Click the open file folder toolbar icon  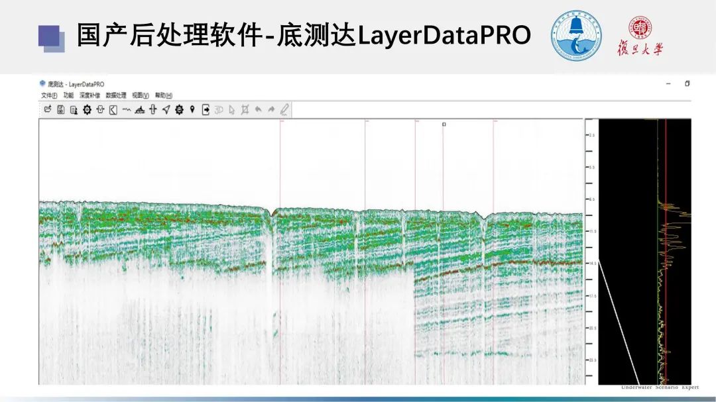tap(48, 110)
